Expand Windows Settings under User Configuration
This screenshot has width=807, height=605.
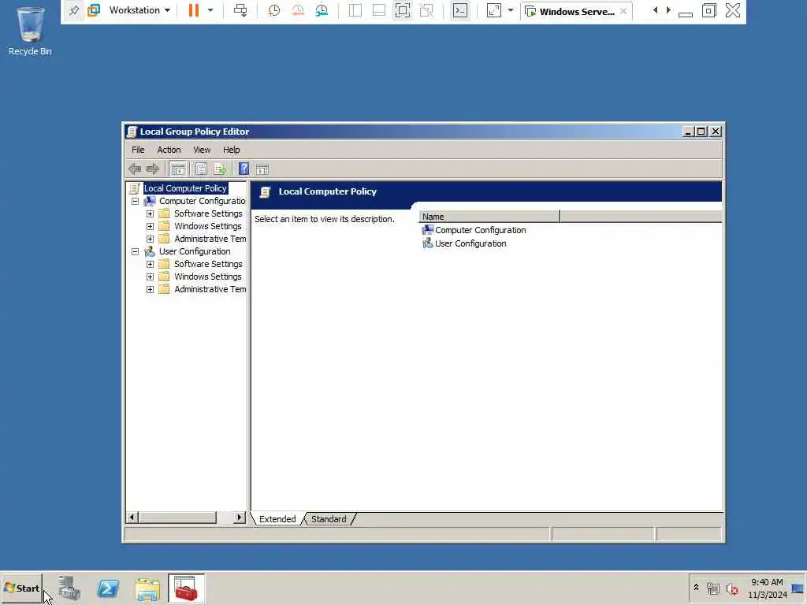click(x=150, y=277)
